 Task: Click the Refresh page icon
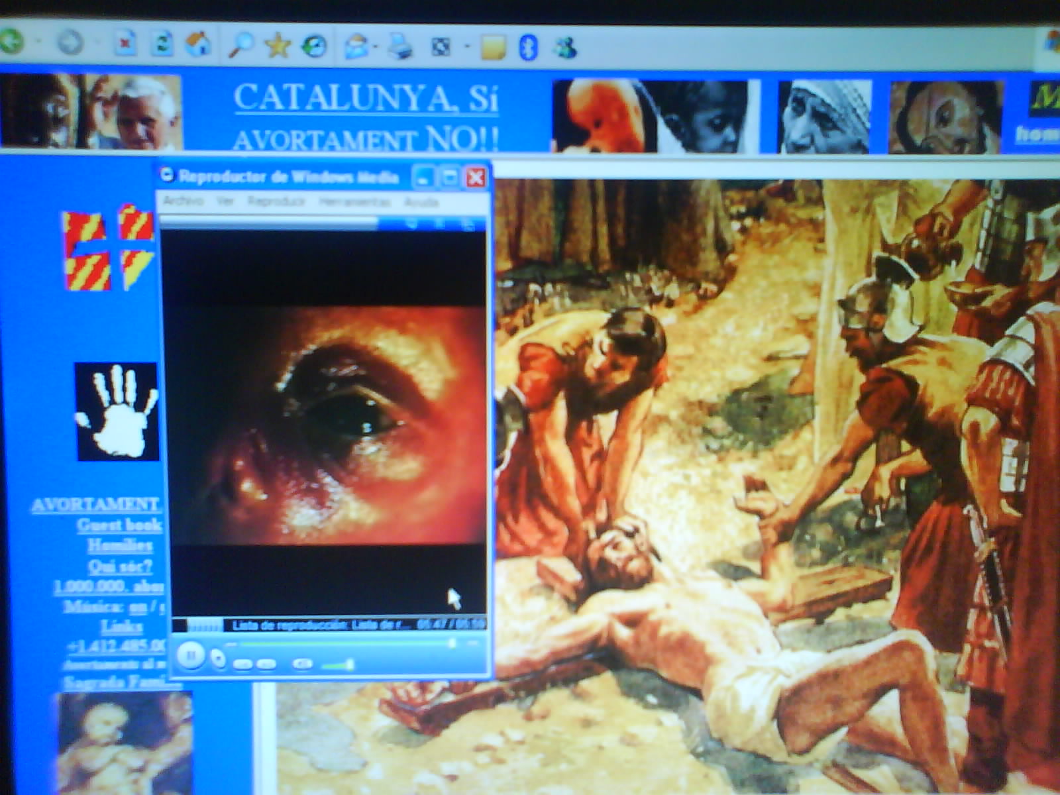(161, 44)
